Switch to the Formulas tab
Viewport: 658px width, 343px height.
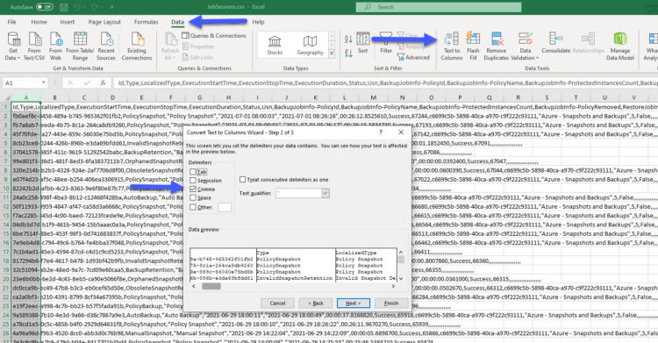[x=146, y=22]
